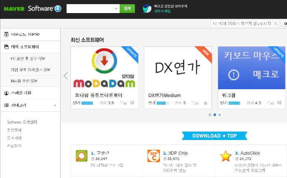Click popularity bar of 워크캠 card

pyautogui.click(x=235, y=103)
